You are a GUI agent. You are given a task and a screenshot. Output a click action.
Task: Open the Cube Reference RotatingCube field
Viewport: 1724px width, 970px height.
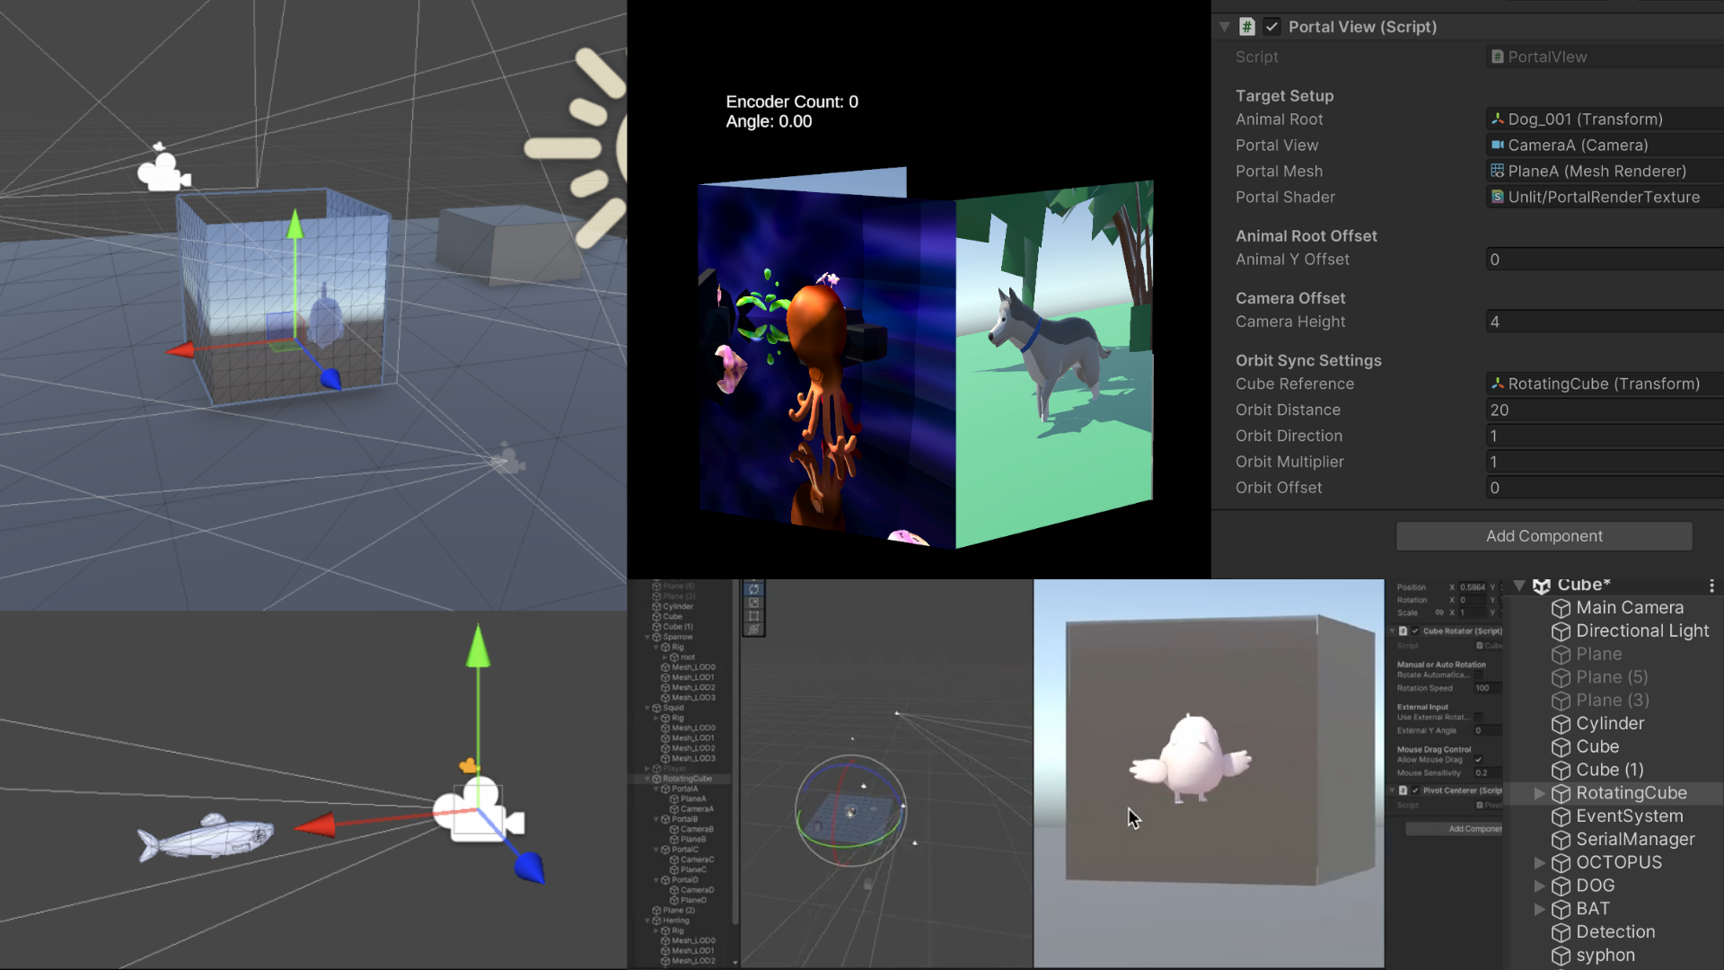coord(1605,384)
